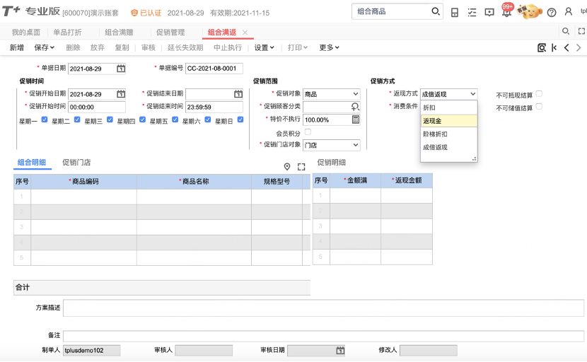Open the user profile icon
The width and height of the screenshot is (587, 362).
[569, 12]
